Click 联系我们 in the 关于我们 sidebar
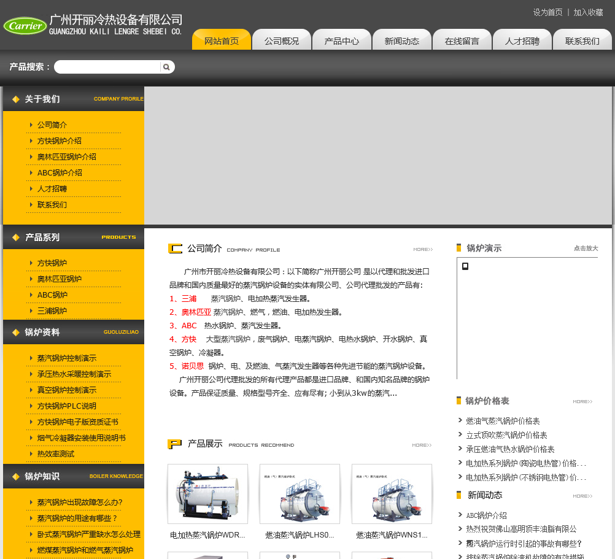Image resolution: width=615 pixels, height=559 pixels. [x=52, y=205]
